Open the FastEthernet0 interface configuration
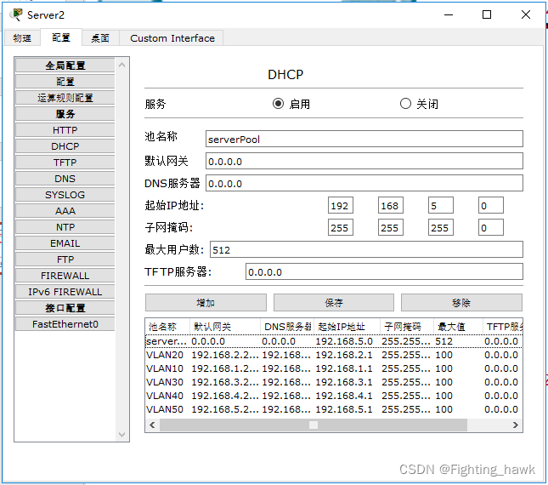This screenshot has width=548, height=485. point(65,324)
